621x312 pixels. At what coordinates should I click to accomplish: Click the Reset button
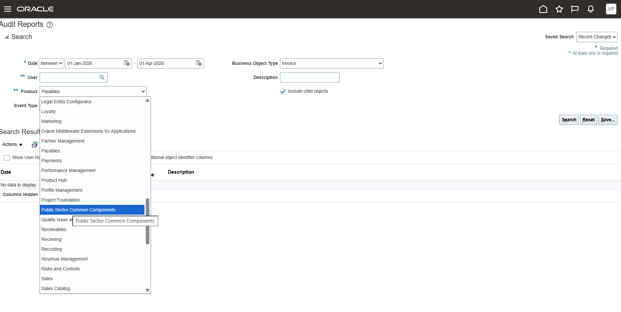click(x=589, y=120)
